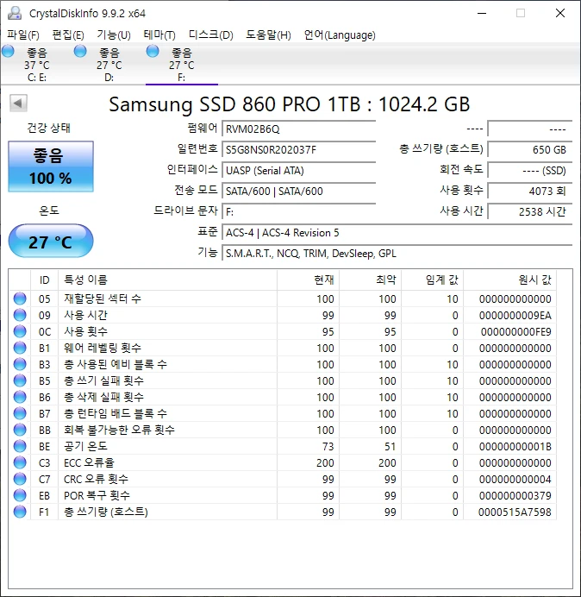
Task: Click status orb for attribute B1 row
Action: tap(20, 348)
